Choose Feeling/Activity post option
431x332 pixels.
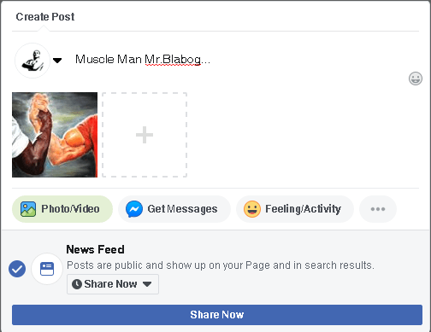[295, 209]
